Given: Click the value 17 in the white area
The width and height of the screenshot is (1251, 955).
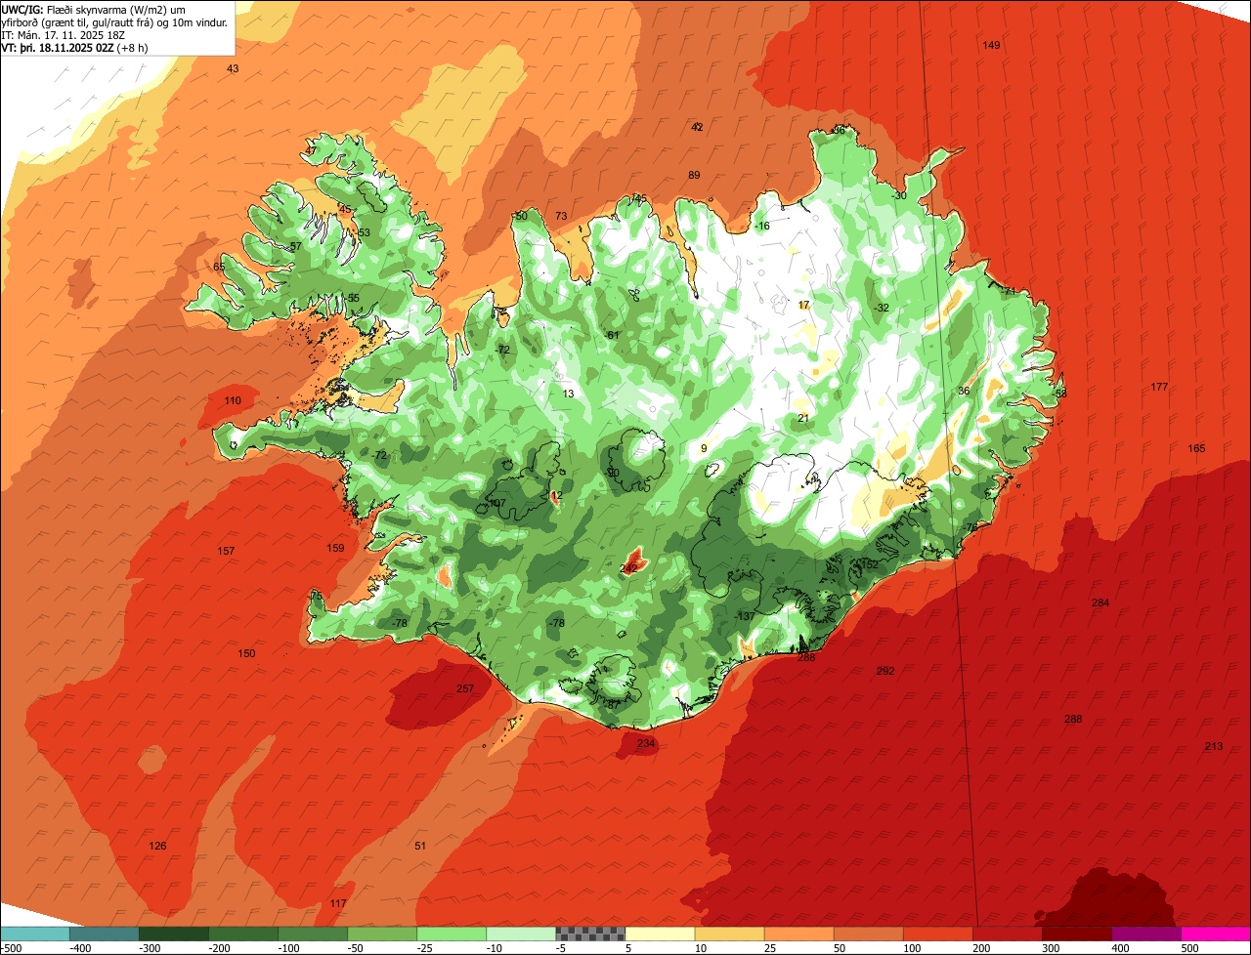Looking at the screenshot, I should pos(803,306).
